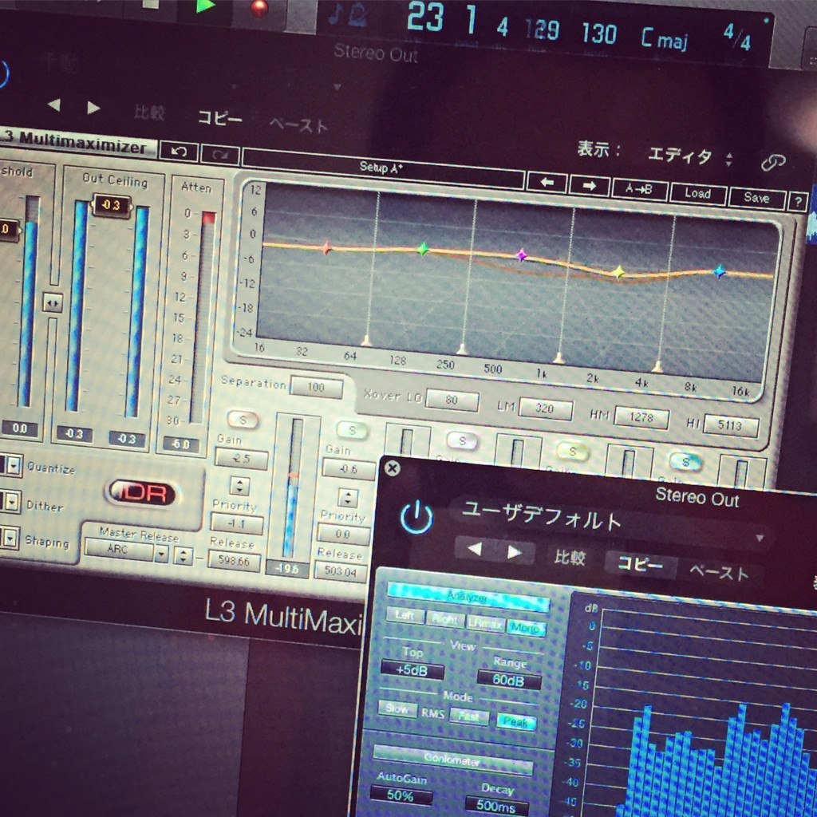
Task: Toggle the Goniometer button
Action: point(452,760)
